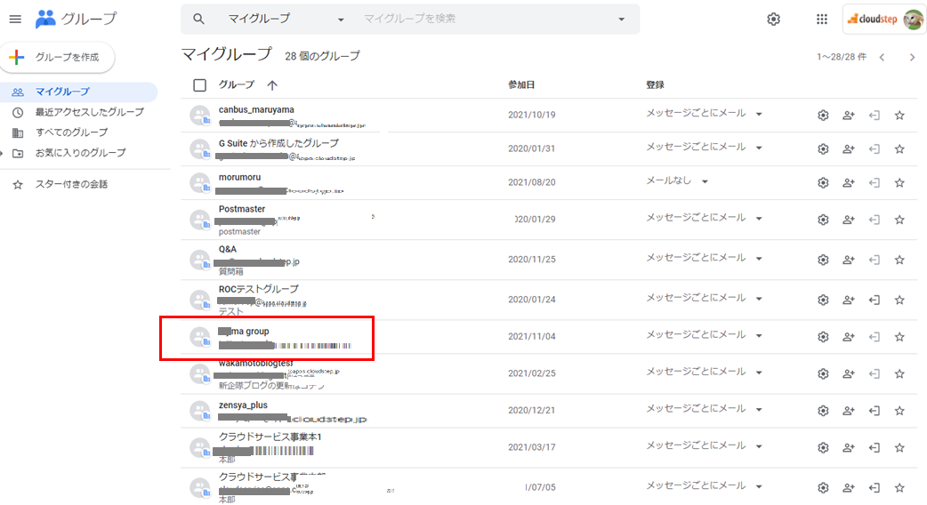The width and height of the screenshot is (927, 505).
Task: Sort groups by name arrow
Action: (x=272, y=85)
